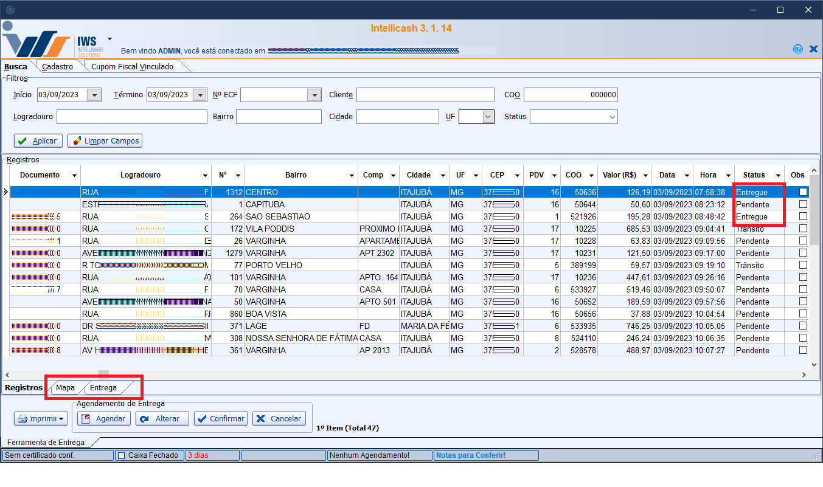Open the Cupom Fiscal Vinculado tab
823x487 pixels.
pos(132,67)
